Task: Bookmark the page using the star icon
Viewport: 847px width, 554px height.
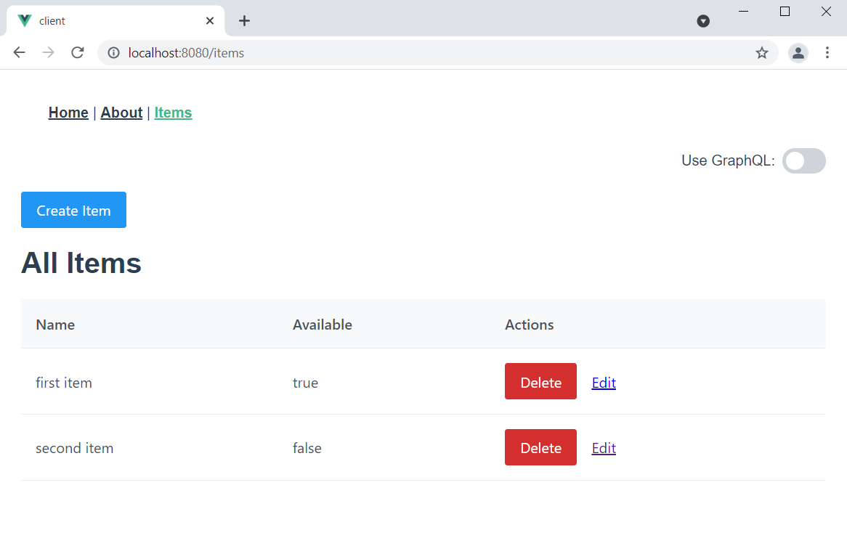Action: 762,52
